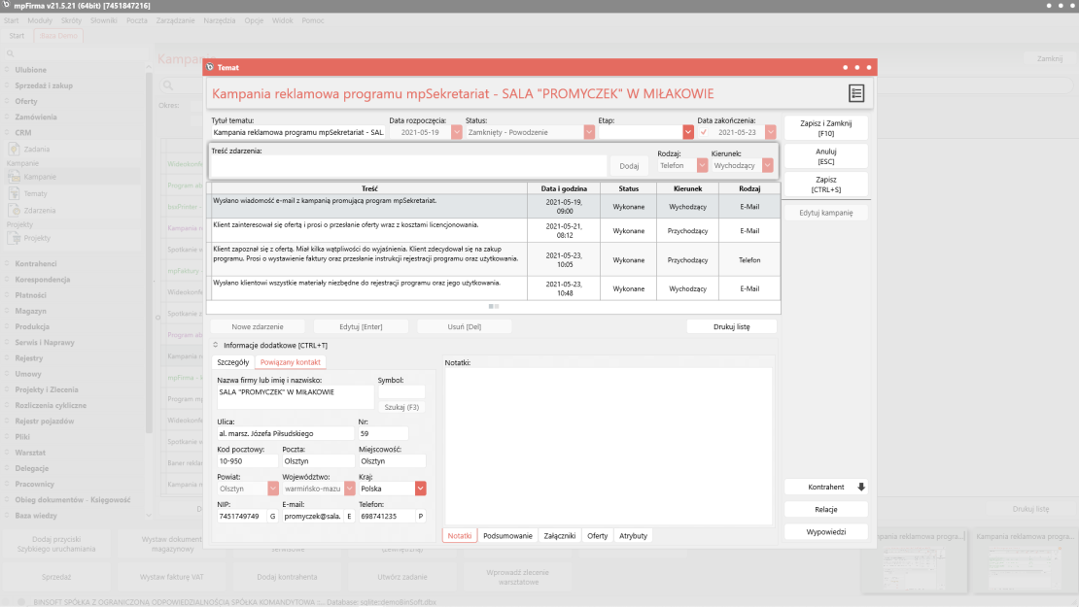Click Drukuj listę in the Temat dialog

732,326
